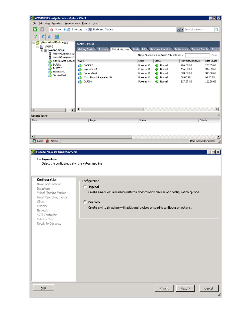The height and width of the screenshot is (334, 251).
Task: Click the Tasks & Events tab
Action: coord(200,49)
